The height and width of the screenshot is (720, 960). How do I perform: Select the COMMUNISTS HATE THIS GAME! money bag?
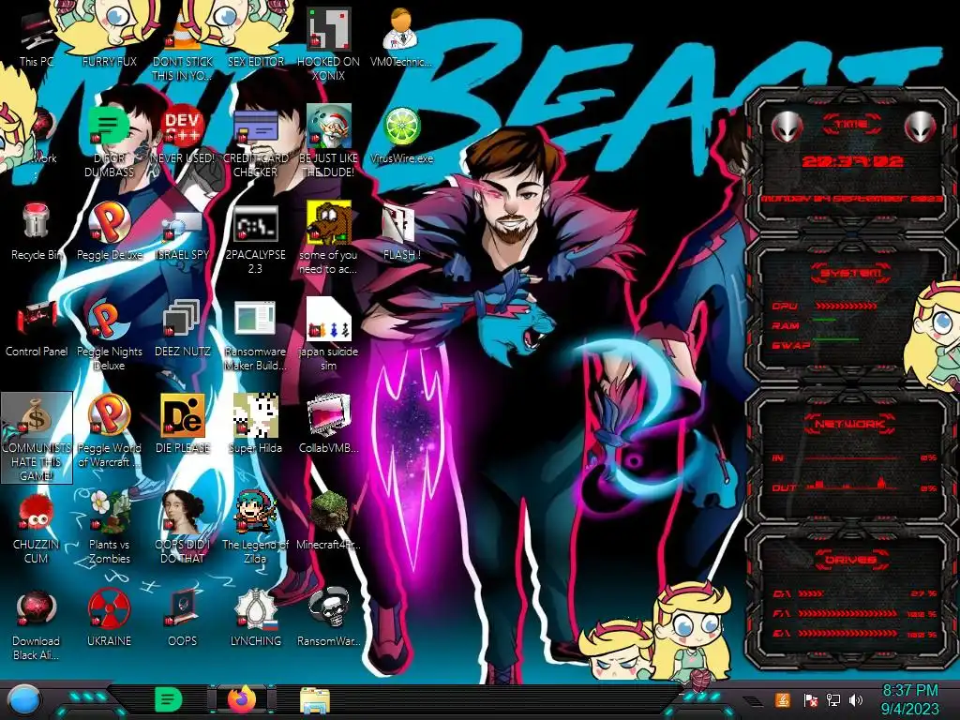(x=37, y=437)
